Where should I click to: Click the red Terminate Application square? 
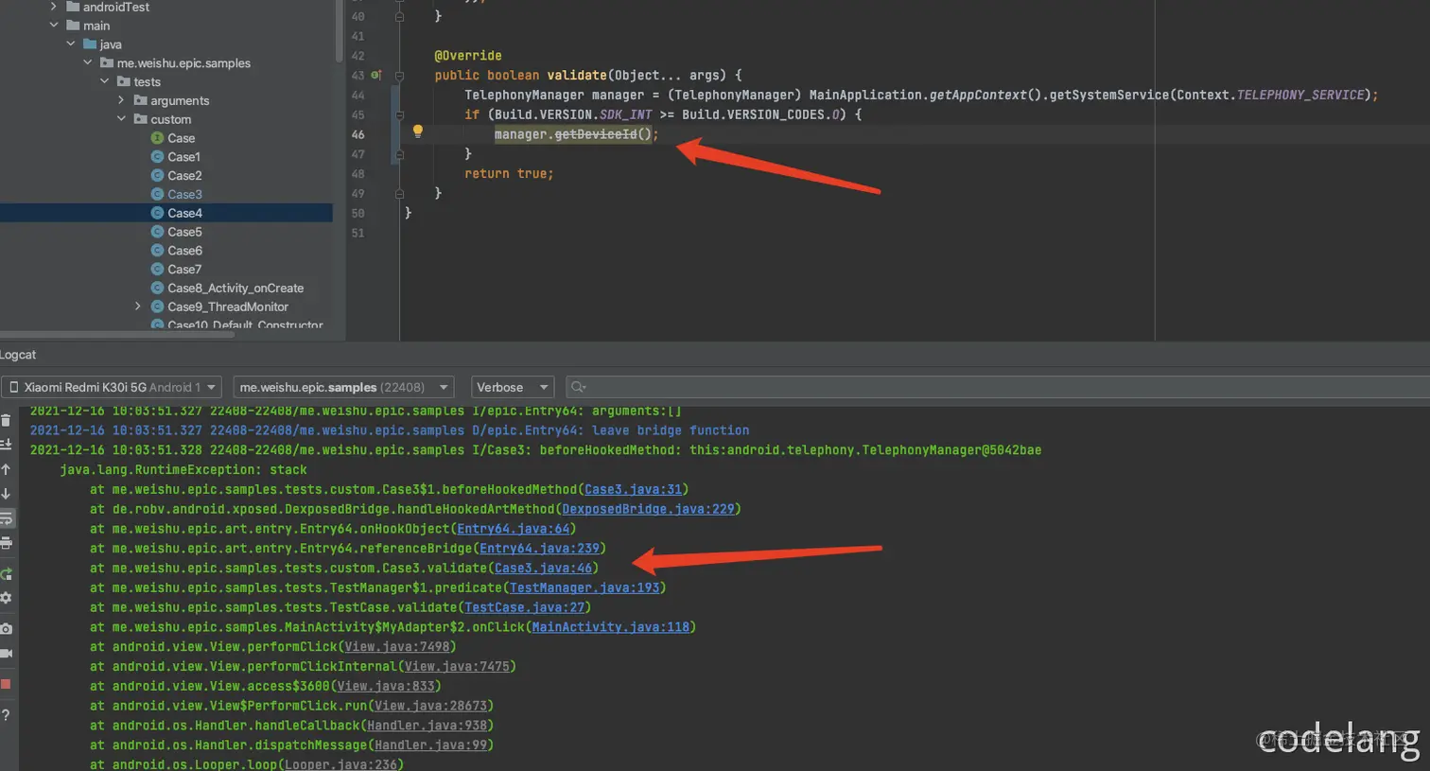tap(6, 684)
